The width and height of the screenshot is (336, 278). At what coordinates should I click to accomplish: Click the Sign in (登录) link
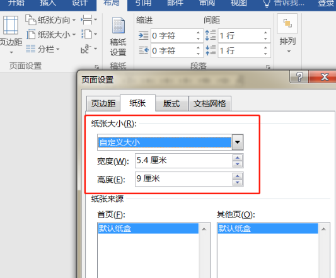[x=326, y=3]
